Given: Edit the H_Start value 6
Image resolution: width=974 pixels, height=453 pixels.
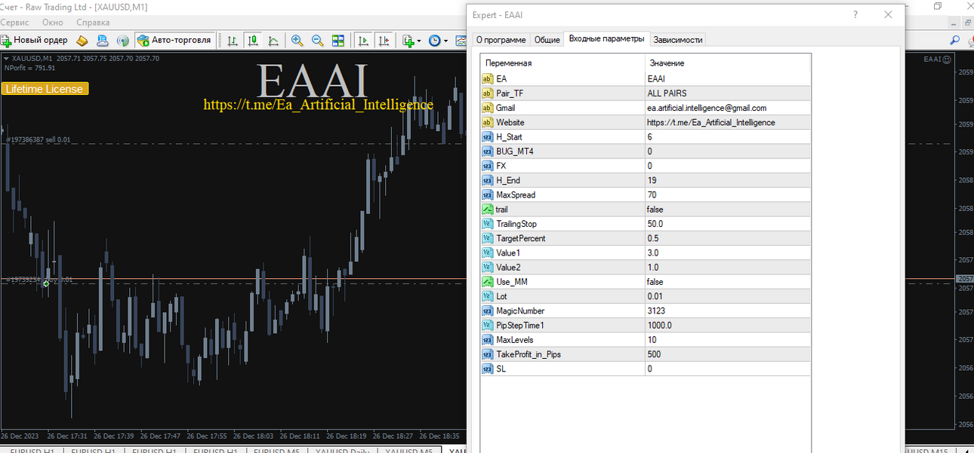Looking at the screenshot, I should (728, 136).
